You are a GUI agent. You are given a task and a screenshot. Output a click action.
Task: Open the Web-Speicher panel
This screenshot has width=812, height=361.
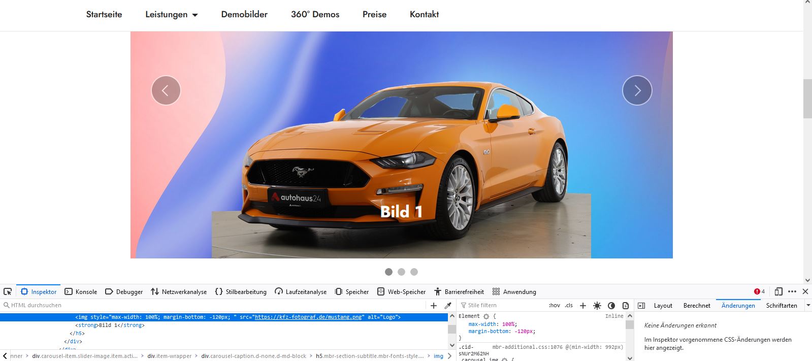coord(401,291)
